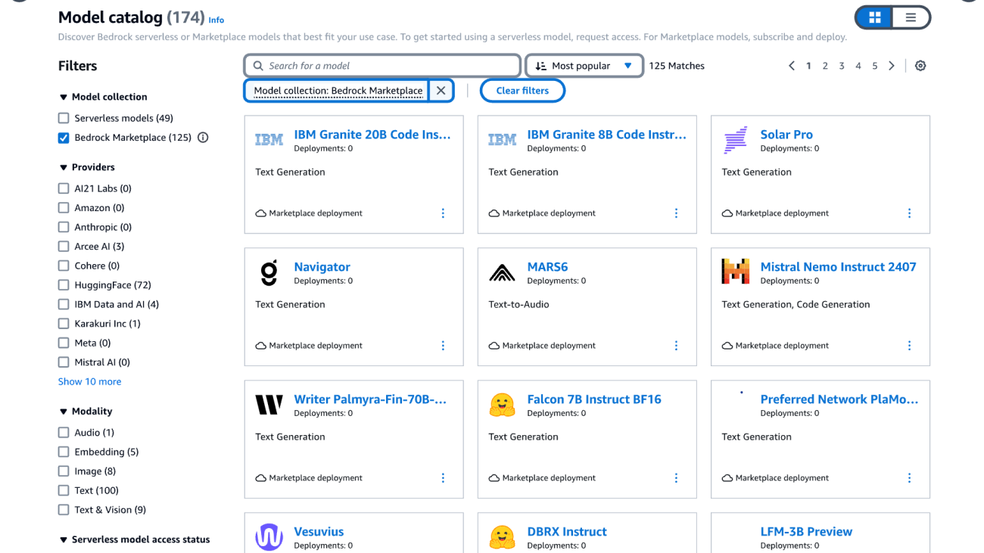Image resolution: width=984 pixels, height=553 pixels.
Task: Check the Embedding modality filter
Action: 64,452
